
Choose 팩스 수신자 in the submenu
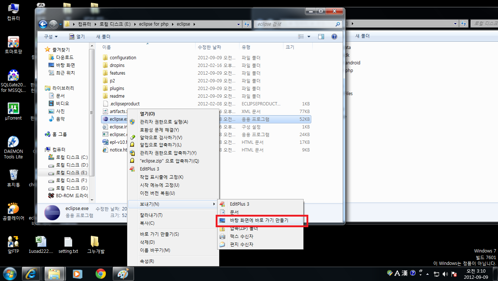[260, 236]
